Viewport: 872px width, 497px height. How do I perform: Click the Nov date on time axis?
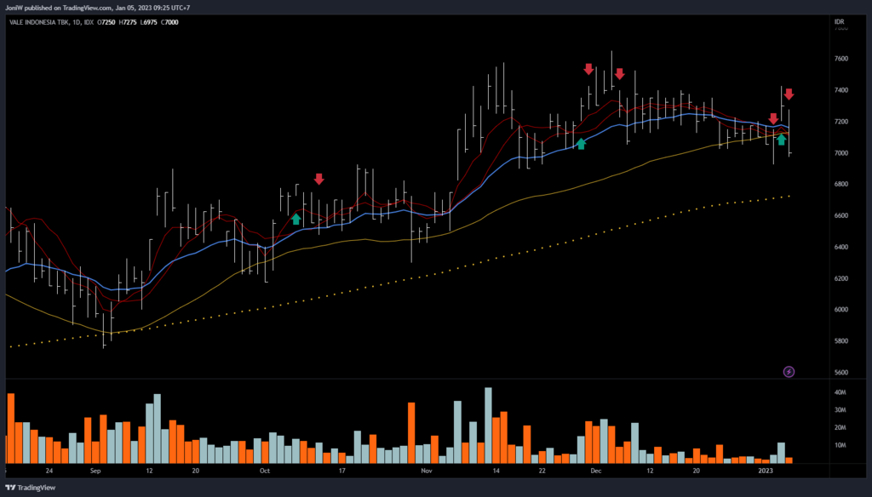point(427,470)
